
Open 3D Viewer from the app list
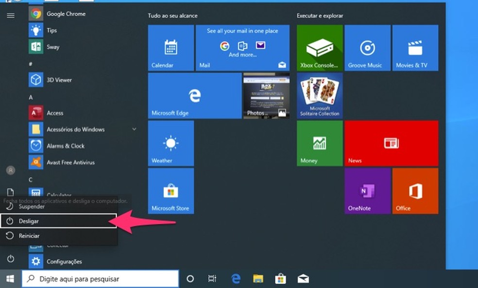tap(58, 79)
